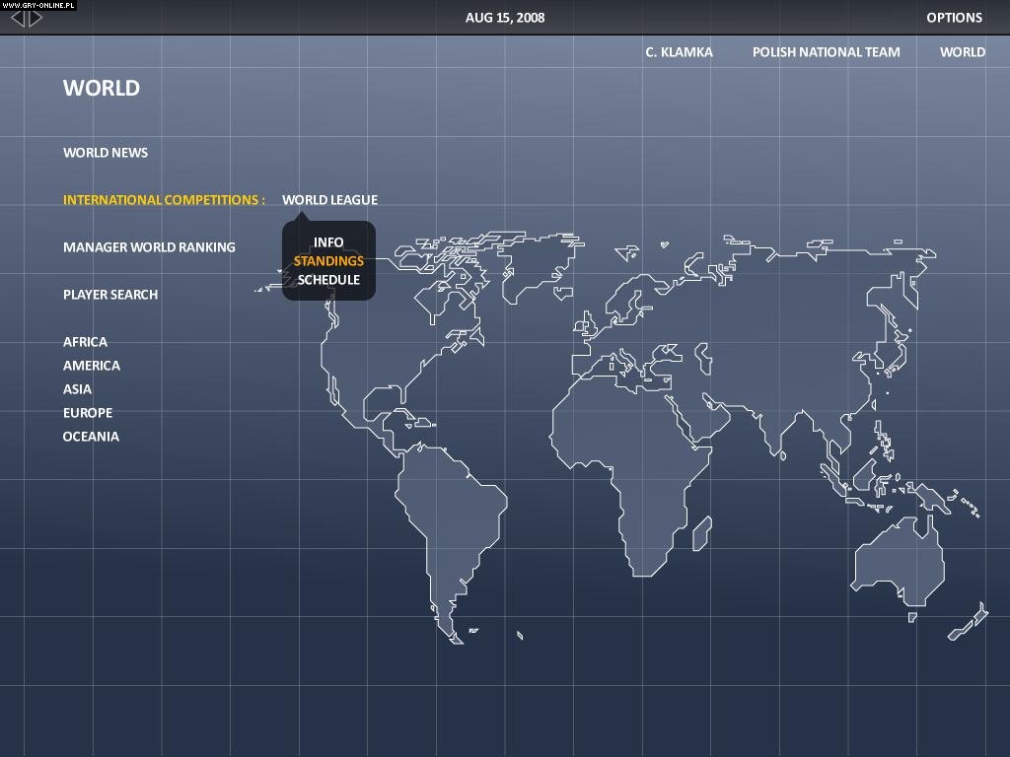The image size is (1010, 757).
Task: Choose Info in the World League popup
Action: pos(327,241)
